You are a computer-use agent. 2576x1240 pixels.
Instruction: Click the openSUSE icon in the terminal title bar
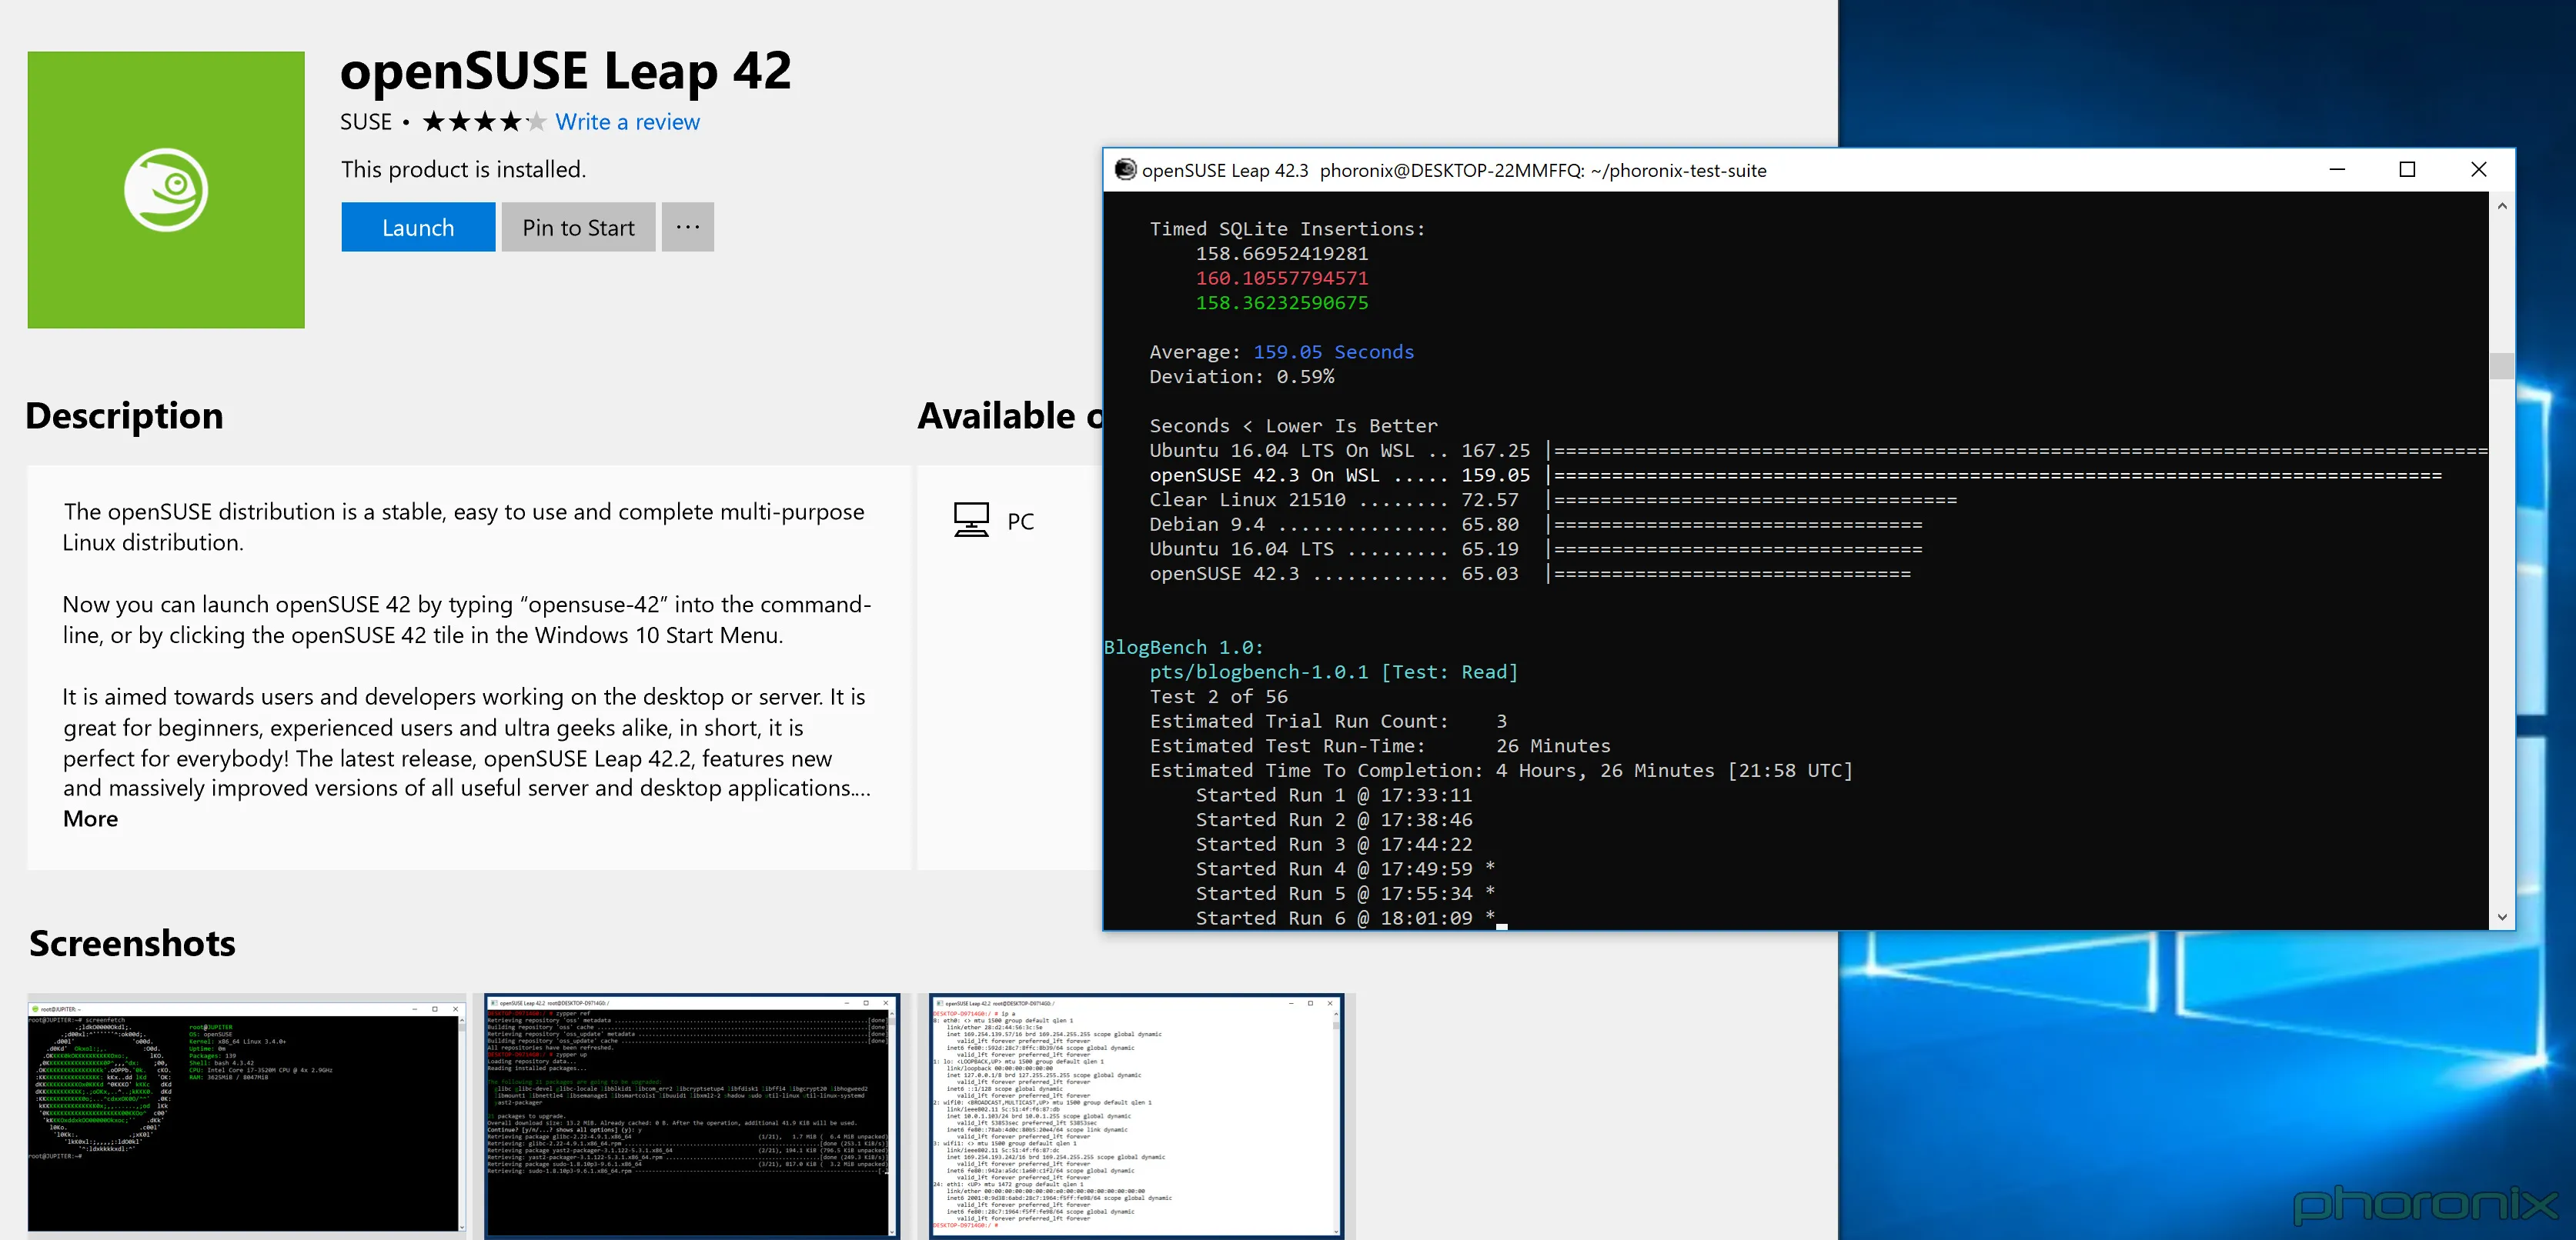(x=1124, y=170)
